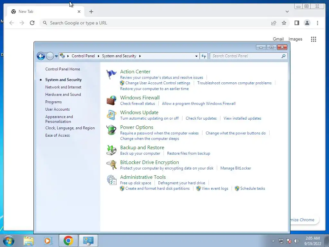Open Chrome's side panel
The image size is (329, 247).
coord(297,23)
